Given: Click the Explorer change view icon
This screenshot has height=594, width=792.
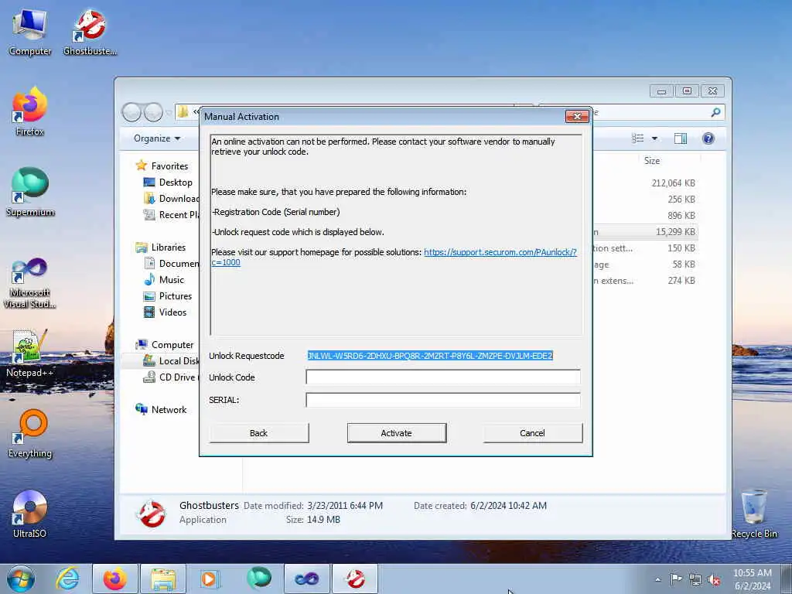Looking at the screenshot, I should click(638, 138).
